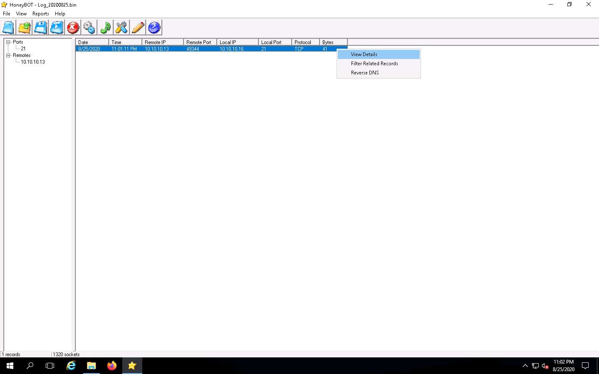Viewport: 599px width, 374px height.
Task: Click the '1 records' status bar entry
Action: coord(11,354)
